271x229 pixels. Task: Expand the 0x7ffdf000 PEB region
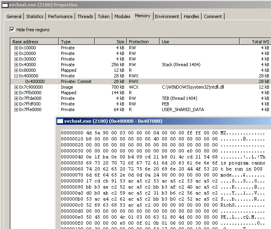click(x=16, y=104)
